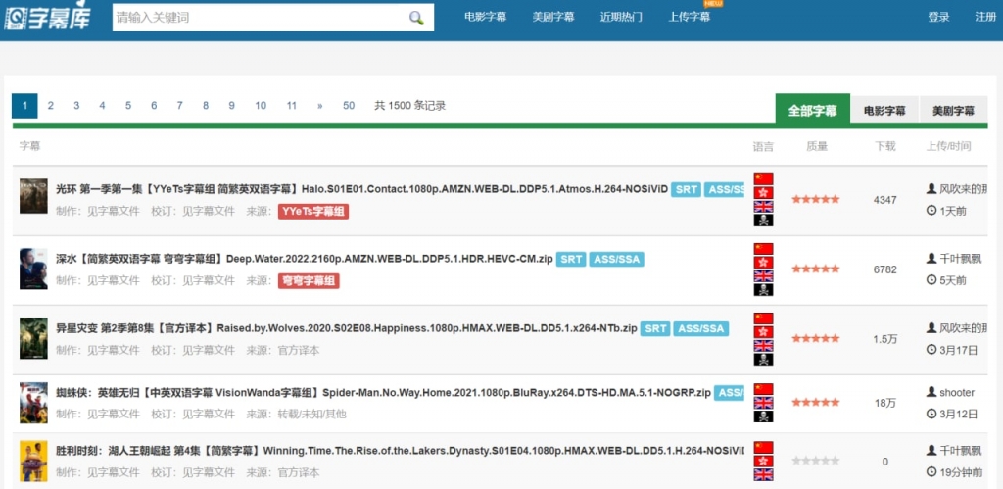
Task: Open the 深水 Deep.Water subtitle title
Action: pos(305,260)
